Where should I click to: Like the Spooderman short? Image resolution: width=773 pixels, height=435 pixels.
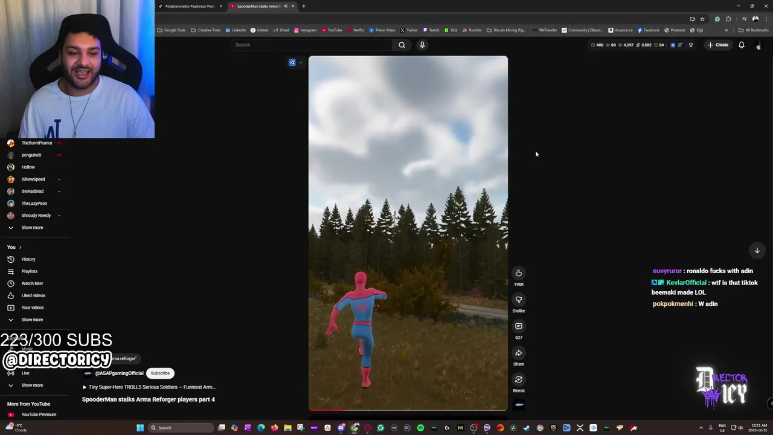point(518,273)
